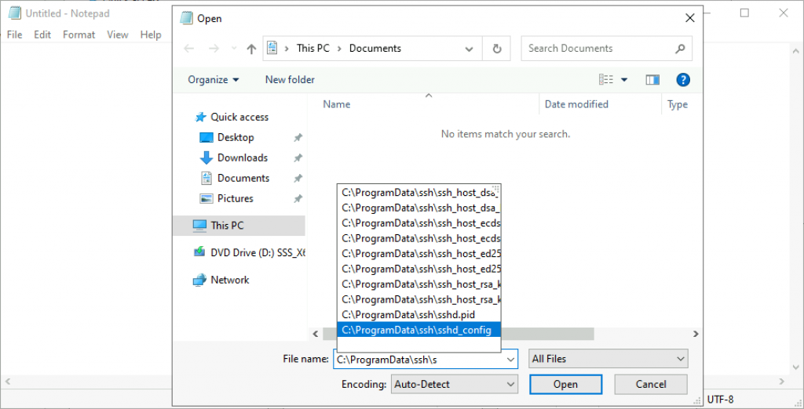Toggle the preview pane icon

click(x=652, y=79)
